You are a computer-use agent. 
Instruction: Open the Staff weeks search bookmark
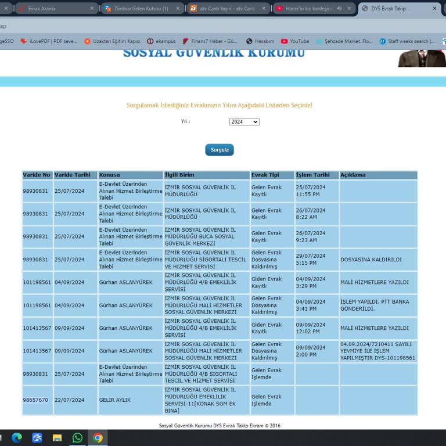coord(407,41)
